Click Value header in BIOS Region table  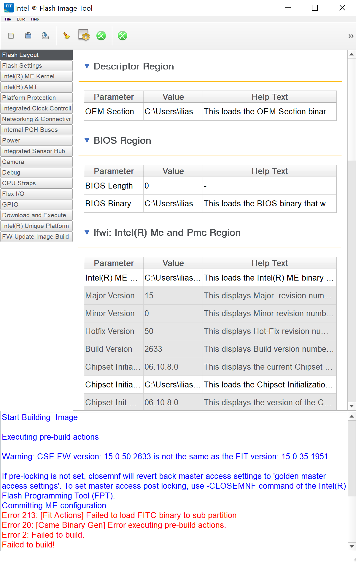173,171
